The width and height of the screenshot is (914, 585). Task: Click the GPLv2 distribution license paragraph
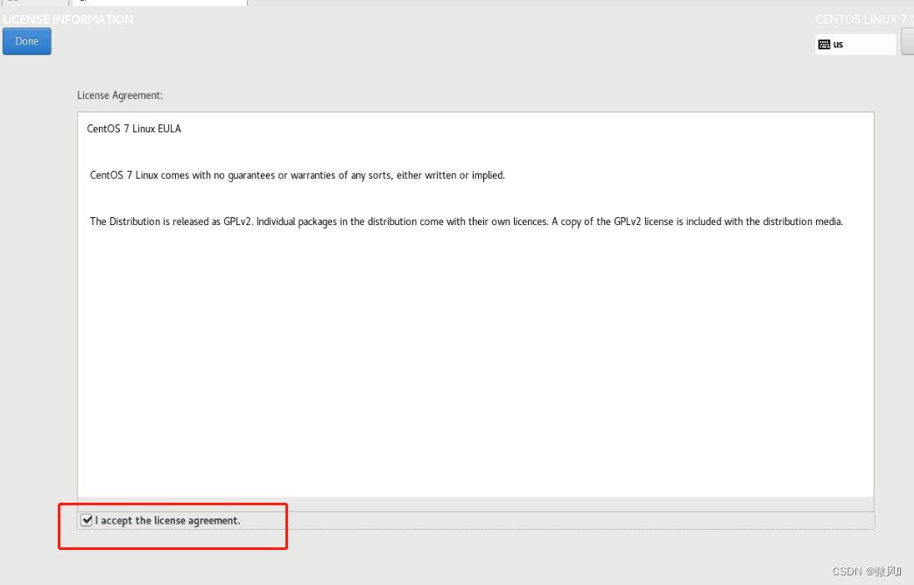[x=467, y=222]
